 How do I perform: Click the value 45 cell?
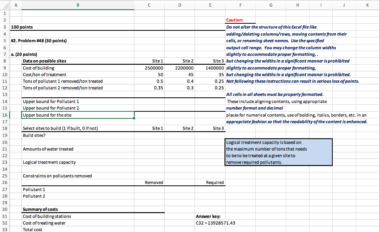tap(180, 75)
